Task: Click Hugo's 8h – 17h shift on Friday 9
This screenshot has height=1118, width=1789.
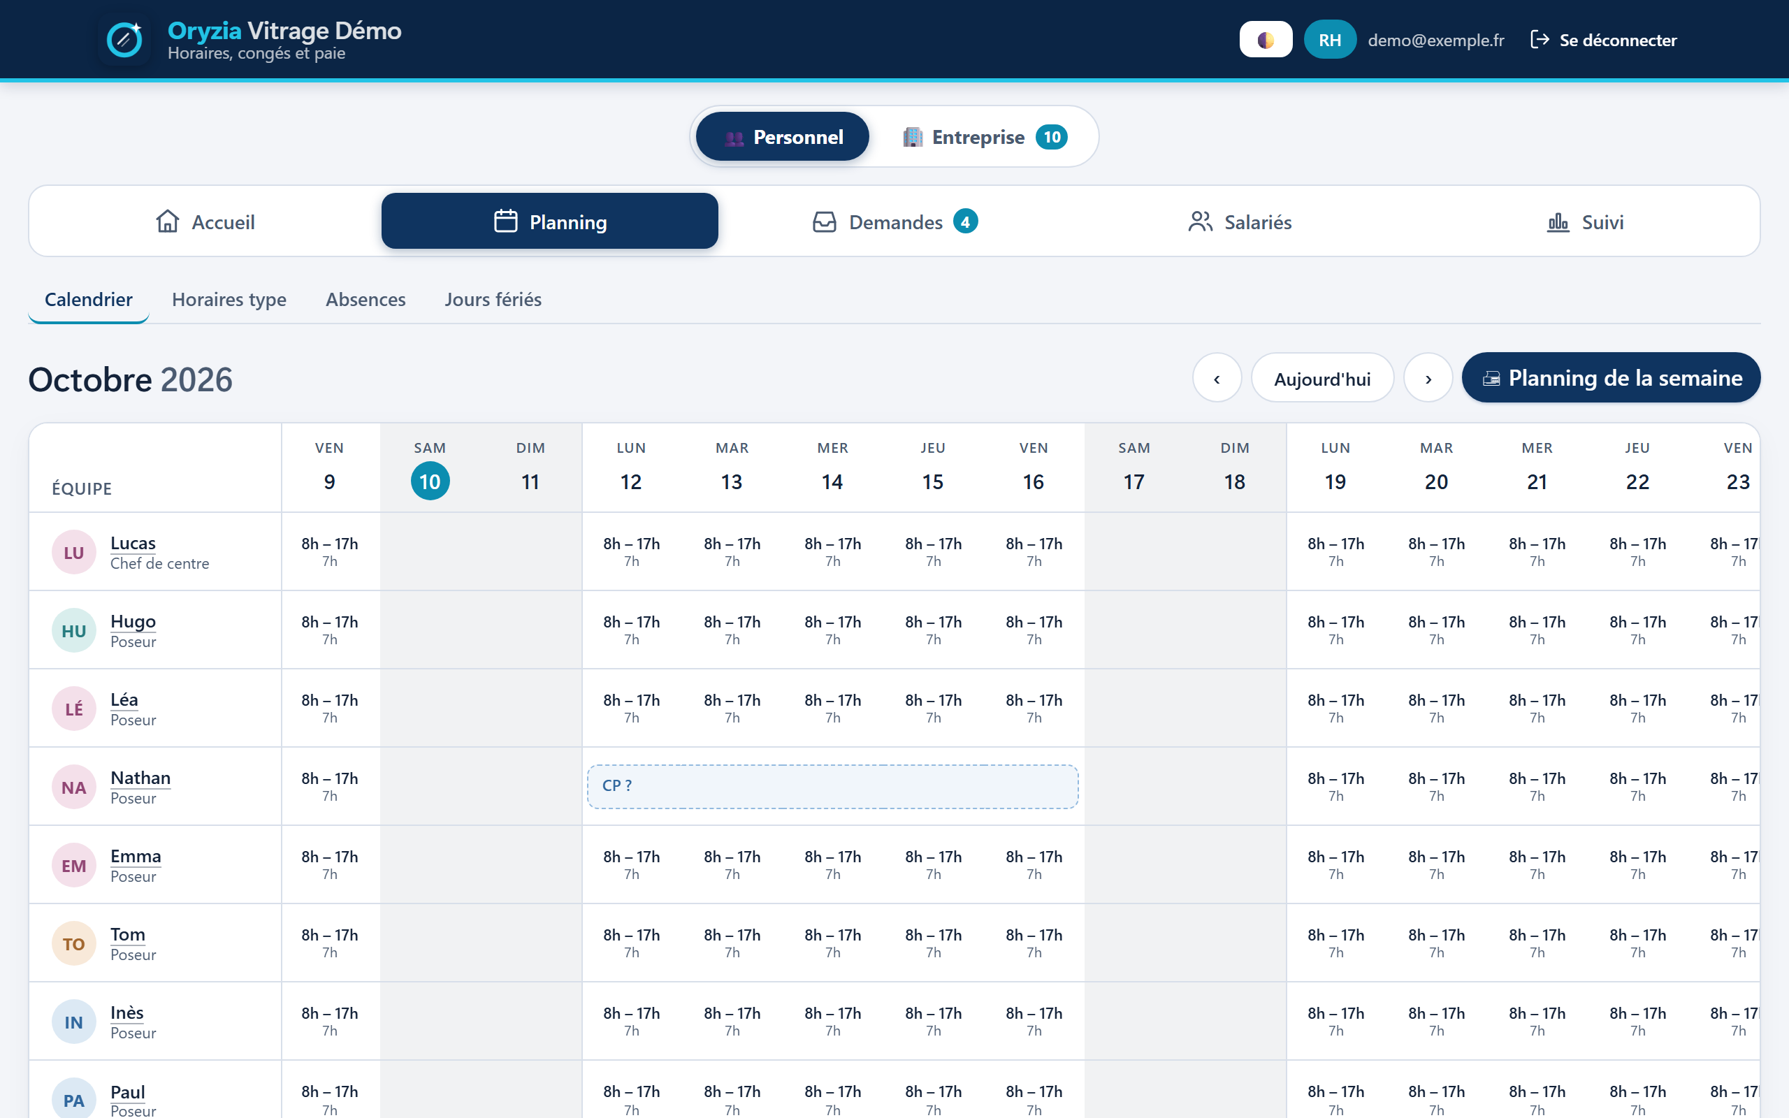Action: pyautogui.click(x=330, y=630)
